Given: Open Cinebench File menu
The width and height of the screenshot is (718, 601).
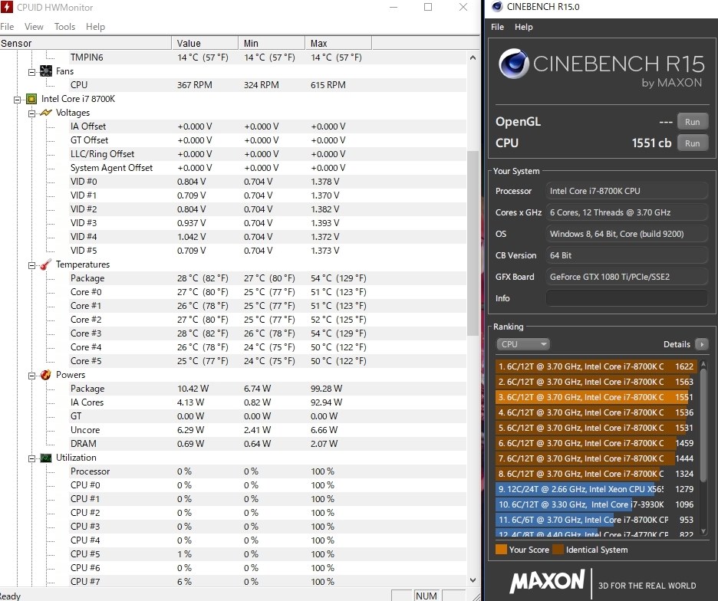Looking at the screenshot, I should point(497,27).
